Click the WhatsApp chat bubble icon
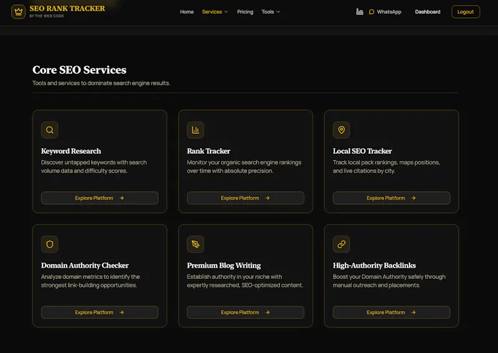This screenshot has width=498, height=353. click(x=371, y=12)
